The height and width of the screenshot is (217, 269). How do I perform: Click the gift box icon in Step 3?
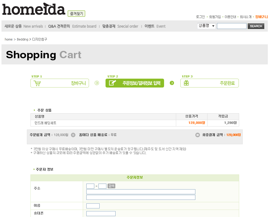tap(186, 83)
